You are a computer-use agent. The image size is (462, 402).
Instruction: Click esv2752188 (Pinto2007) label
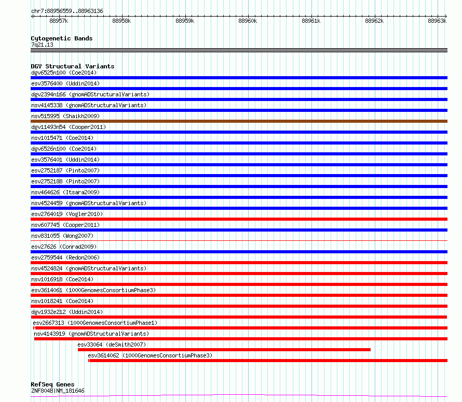click(x=65, y=181)
